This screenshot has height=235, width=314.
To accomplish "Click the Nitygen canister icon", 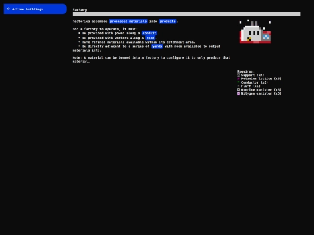I will (238, 93).
